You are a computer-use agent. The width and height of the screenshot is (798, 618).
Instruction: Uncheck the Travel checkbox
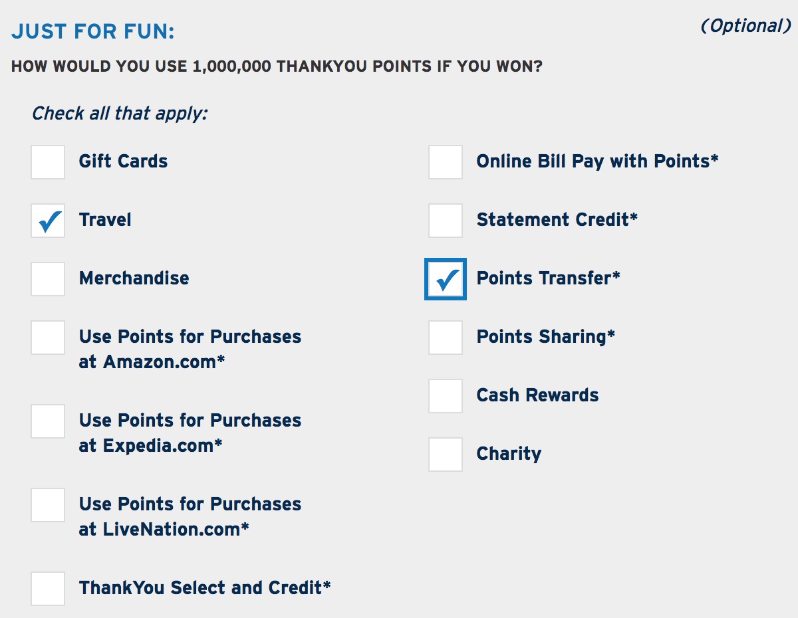coord(48,221)
